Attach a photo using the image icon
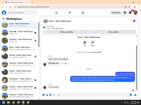This screenshot has height=105, width=141. coord(47,95)
